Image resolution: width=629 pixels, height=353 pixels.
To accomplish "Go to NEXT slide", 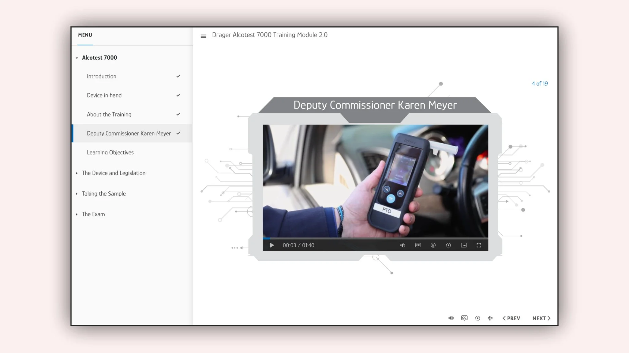I will [541, 318].
